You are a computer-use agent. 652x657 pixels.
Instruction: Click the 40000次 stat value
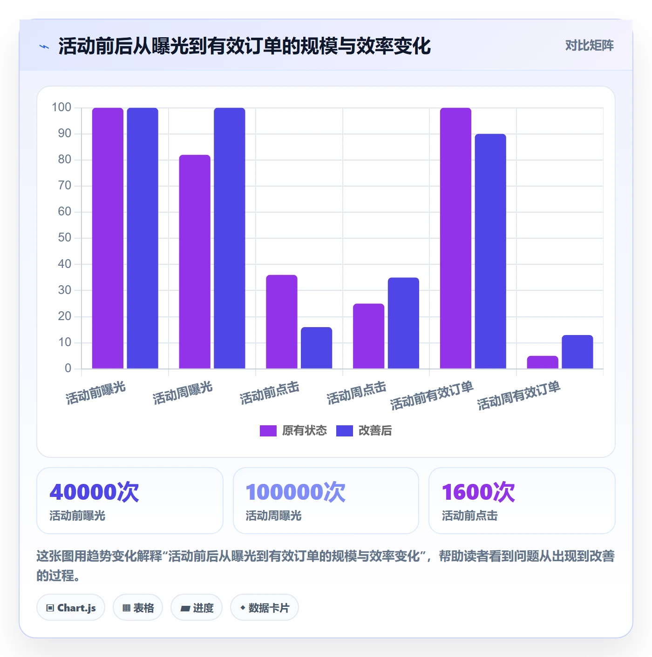click(x=95, y=492)
